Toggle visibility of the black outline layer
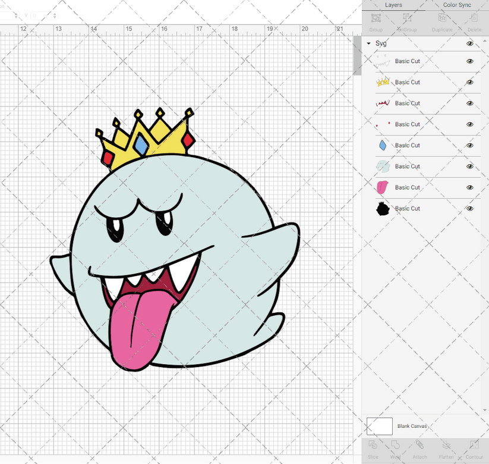The width and height of the screenshot is (489, 464). [x=469, y=208]
